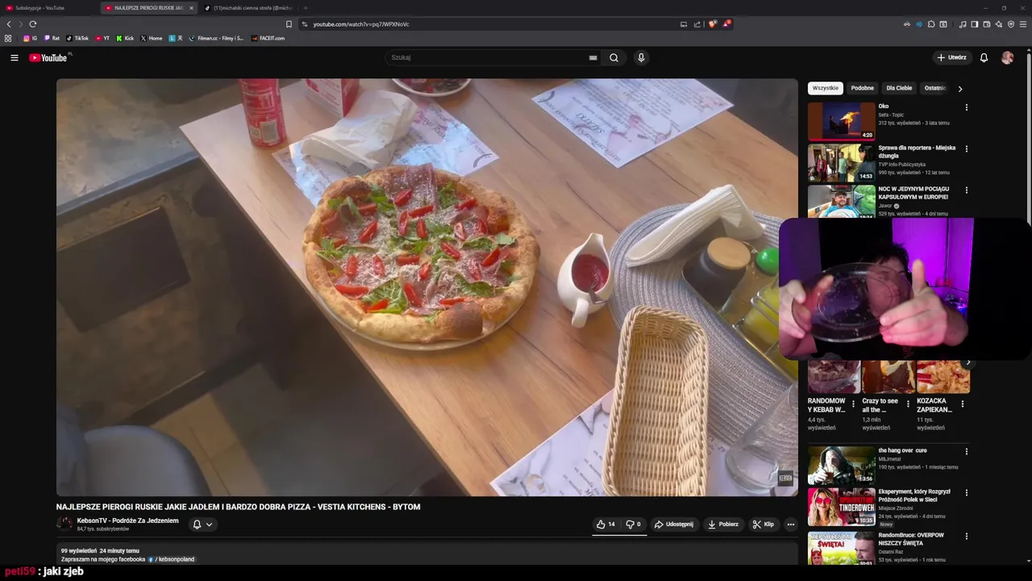Close the Najlepsze Pierogi Ruskie tab
This screenshot has width=1032, height=581.
(191, 8)
